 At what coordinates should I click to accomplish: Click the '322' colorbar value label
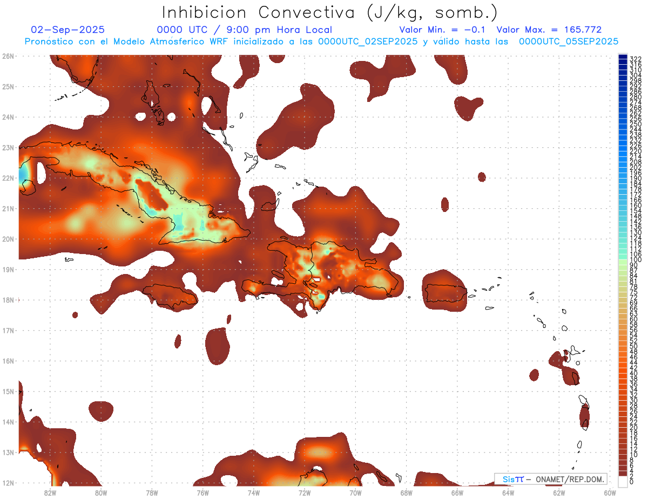point(636,59)
